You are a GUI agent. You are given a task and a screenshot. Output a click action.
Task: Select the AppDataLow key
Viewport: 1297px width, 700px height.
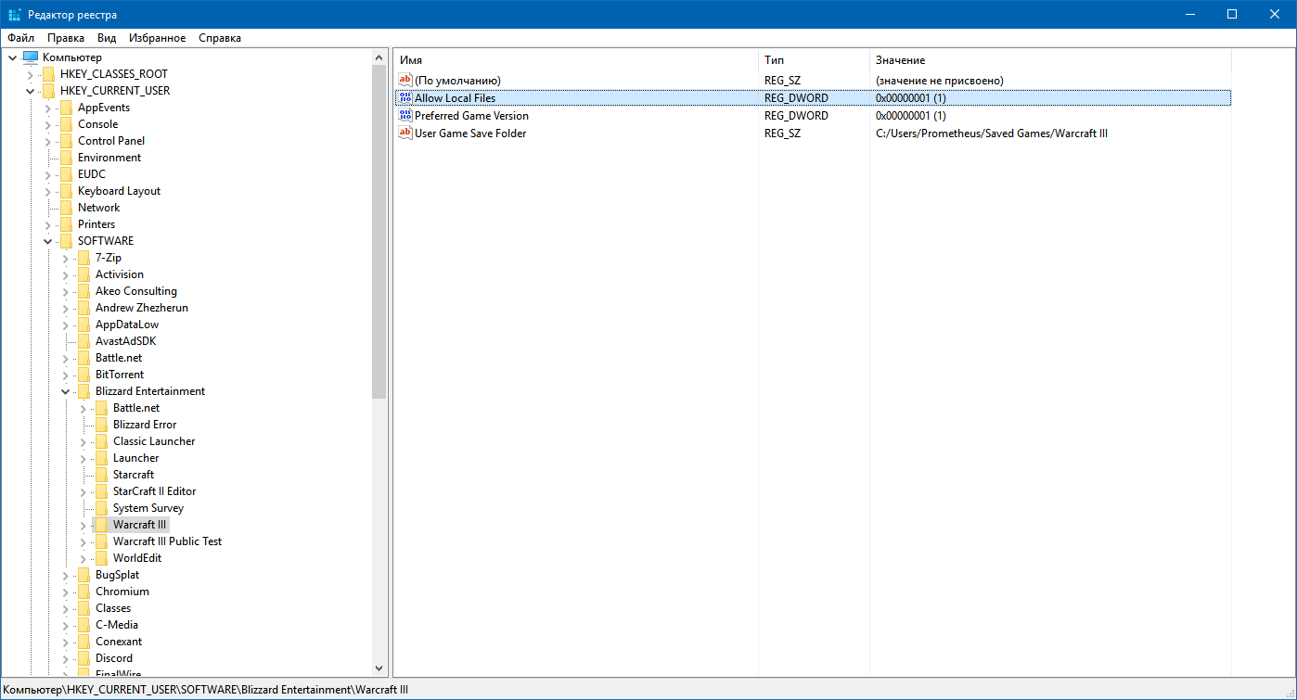click(x=127, y=325)
